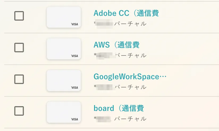Select the AWS card checkbox
This screenshot has width=219, height=131.
pyautogui.click(x=19, y=48)
